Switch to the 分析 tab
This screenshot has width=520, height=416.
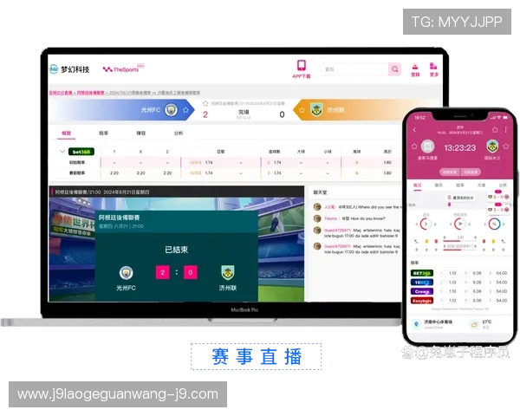point(179,133)
